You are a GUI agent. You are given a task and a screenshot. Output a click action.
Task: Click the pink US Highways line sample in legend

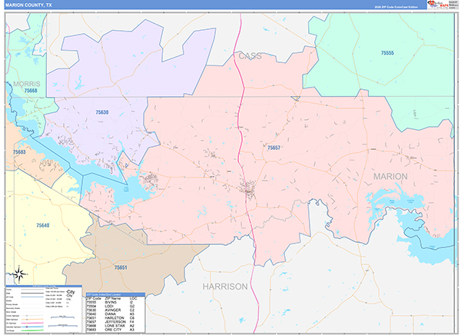click(32, 323)
